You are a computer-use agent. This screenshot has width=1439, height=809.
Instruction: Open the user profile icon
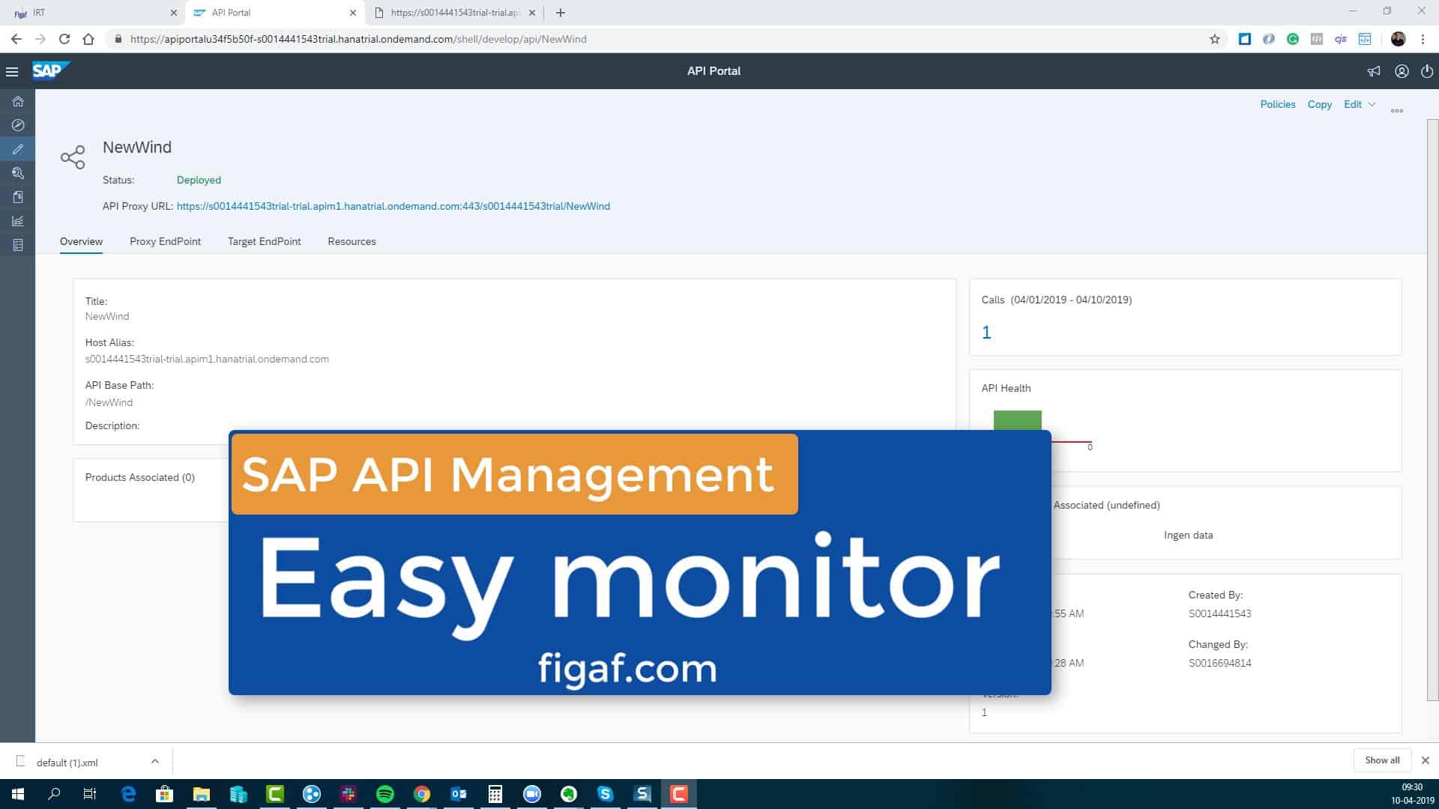[x=1402, y=71]
